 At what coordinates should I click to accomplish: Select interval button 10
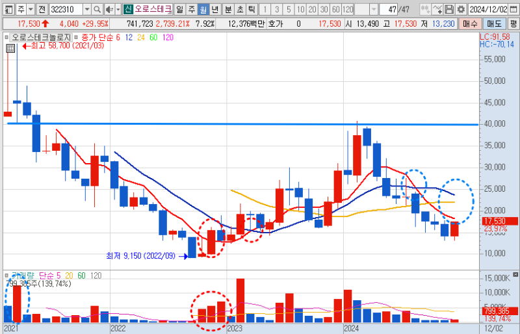[x=300, y=9]
